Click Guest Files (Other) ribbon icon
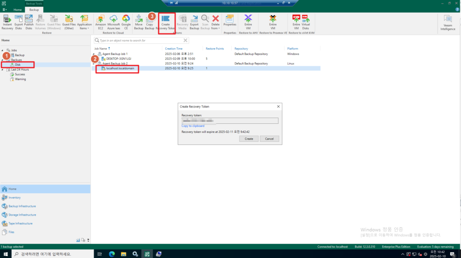The height and width of the screenshot is (258, 461). coord(69,23)
